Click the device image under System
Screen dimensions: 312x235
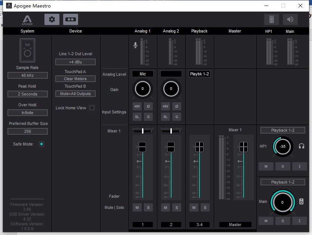(27, 50)
